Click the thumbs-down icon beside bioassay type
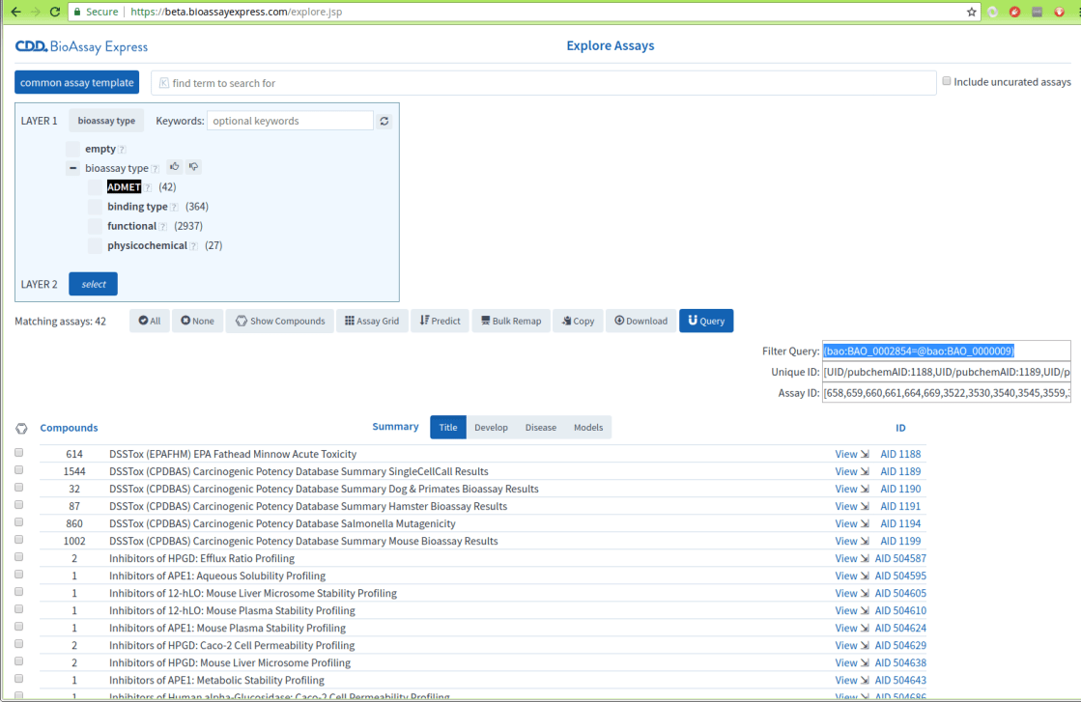The height and width of the screenshot is (702, 1081). pos(193,167)
